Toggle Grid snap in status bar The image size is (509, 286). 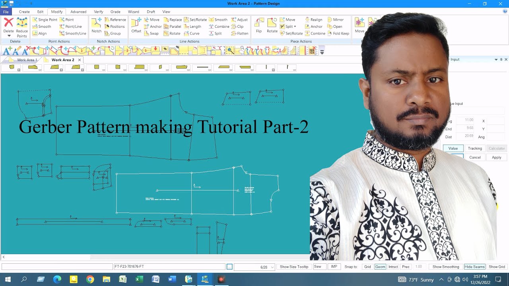click(367, 267)
